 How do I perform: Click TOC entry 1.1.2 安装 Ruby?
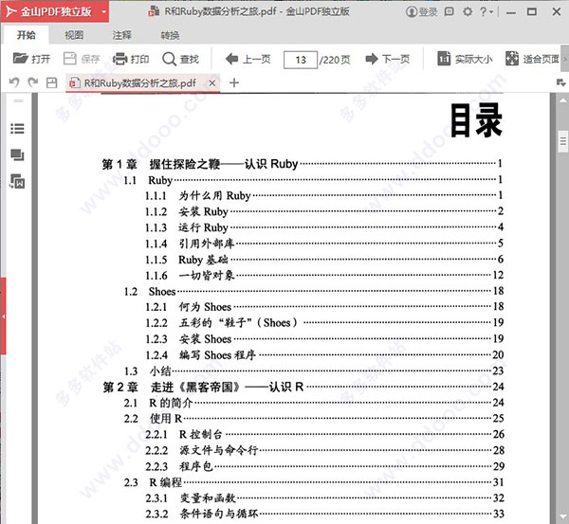[323, 211]
